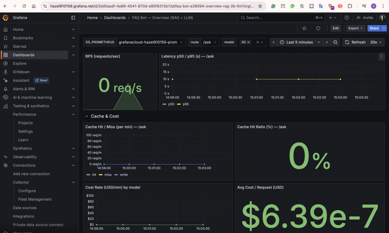Open the route /ask dropdown
This screenshot has width=389, height=233.
pos(210,42)
